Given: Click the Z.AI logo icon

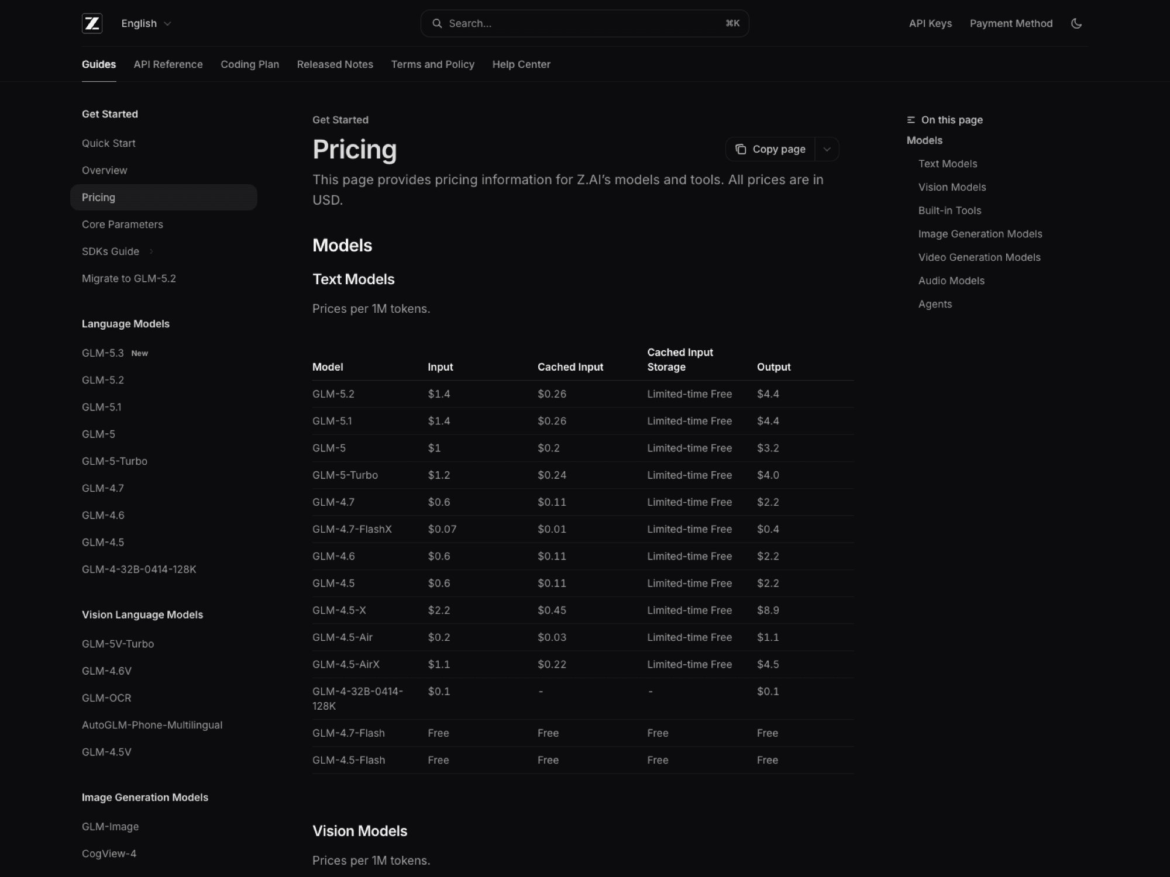Looking at the screenshot, I should (x=92, y=23).
